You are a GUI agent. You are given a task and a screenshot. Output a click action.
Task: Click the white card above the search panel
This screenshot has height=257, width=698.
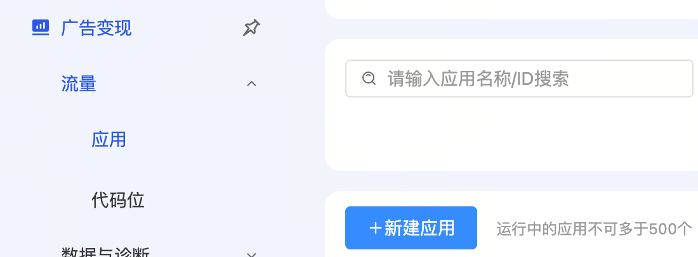(x=512, y=9)
